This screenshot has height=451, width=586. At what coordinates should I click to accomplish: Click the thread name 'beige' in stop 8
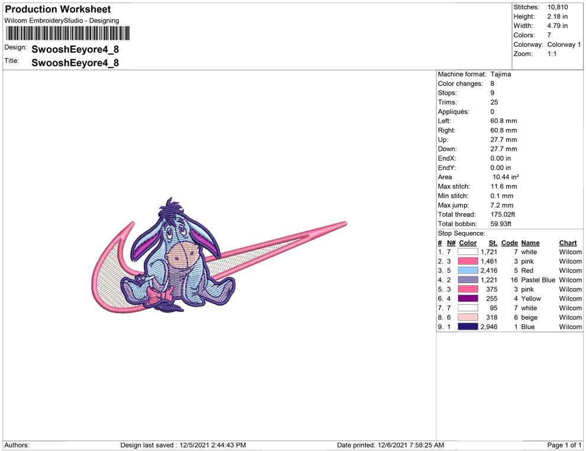pos(530,317)
